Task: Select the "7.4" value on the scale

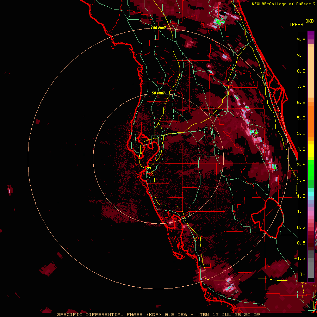Action: click(x=301, y=87)
